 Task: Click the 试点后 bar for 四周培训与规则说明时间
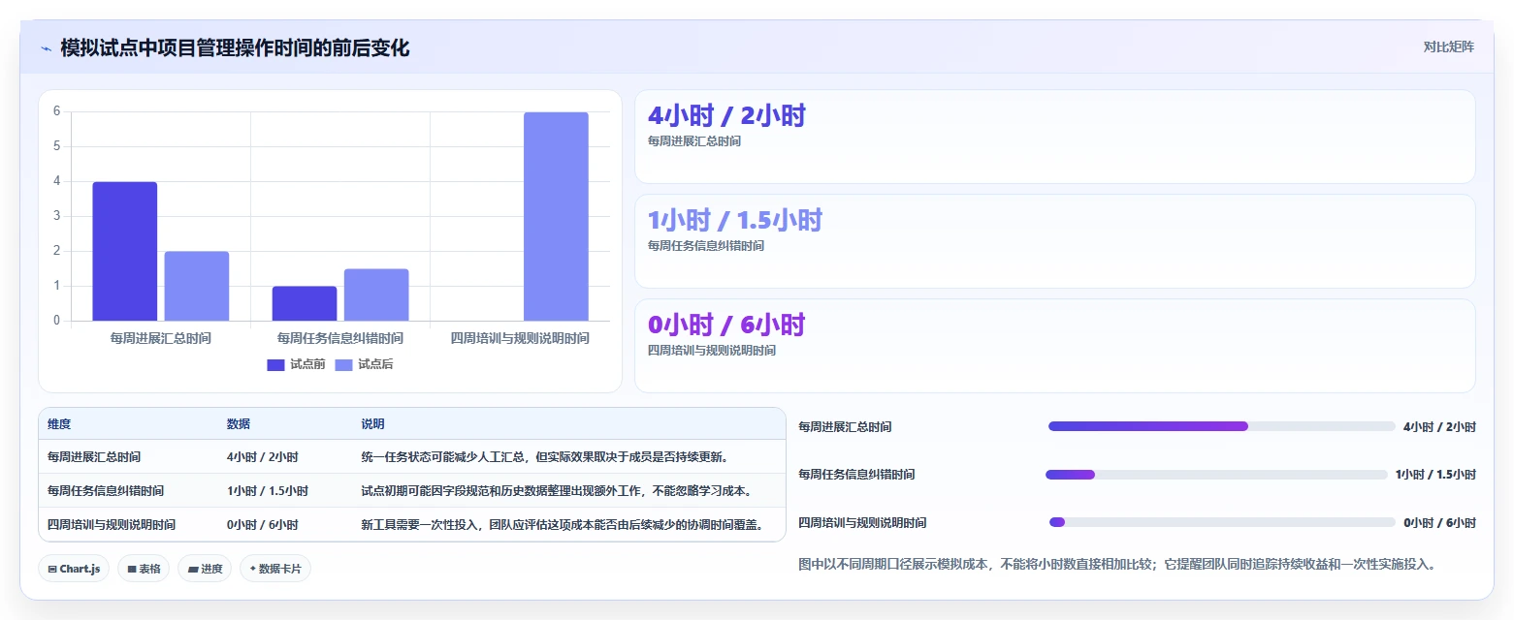pos(556,216)
